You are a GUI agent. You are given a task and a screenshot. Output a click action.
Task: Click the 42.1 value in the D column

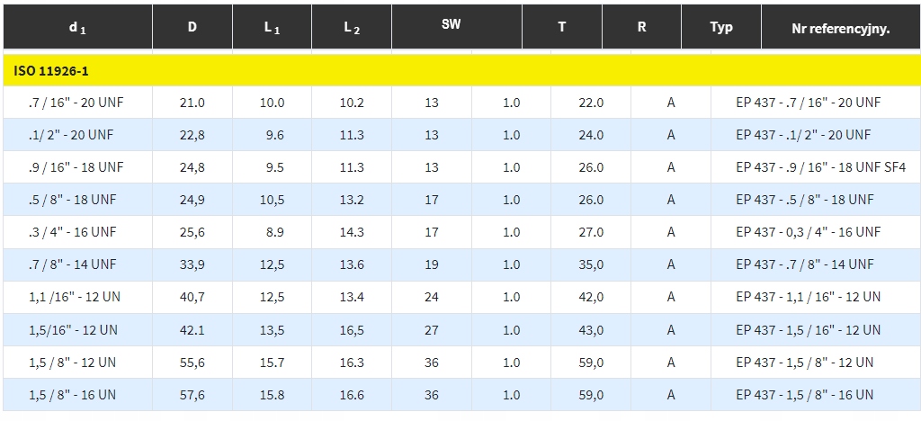(x=192, y=329)
